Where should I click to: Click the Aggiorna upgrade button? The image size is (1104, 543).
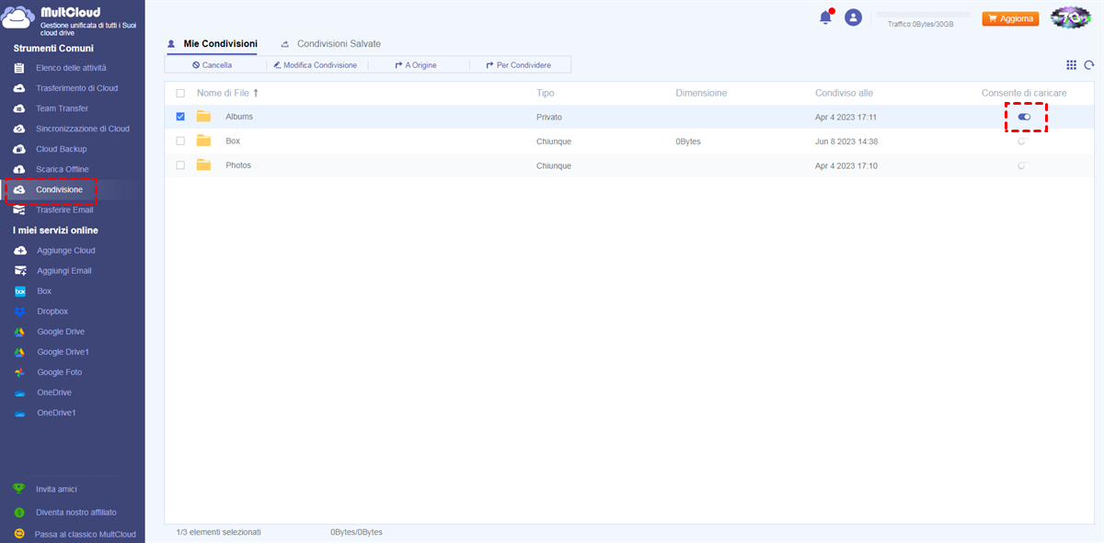[1010, 18]
